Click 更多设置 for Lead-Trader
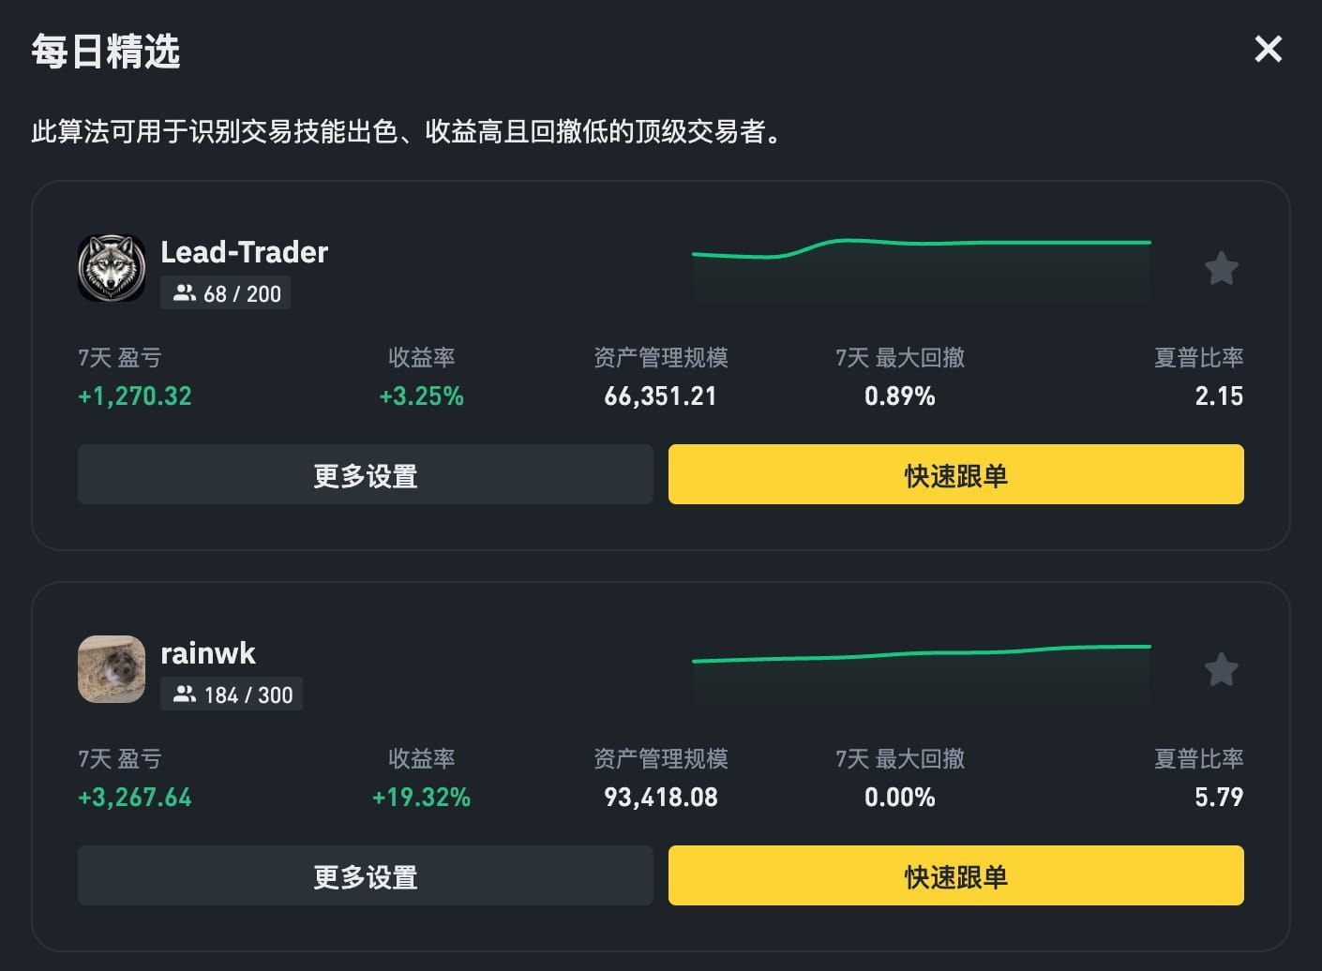The height and width of the screenshot is (971, 1322). tap(365, 475)
